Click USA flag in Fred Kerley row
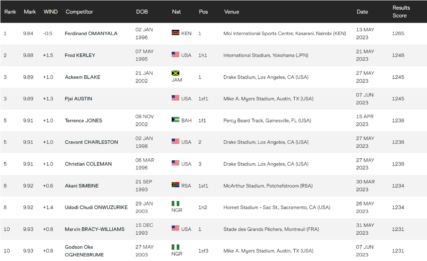 pos(175,55)
